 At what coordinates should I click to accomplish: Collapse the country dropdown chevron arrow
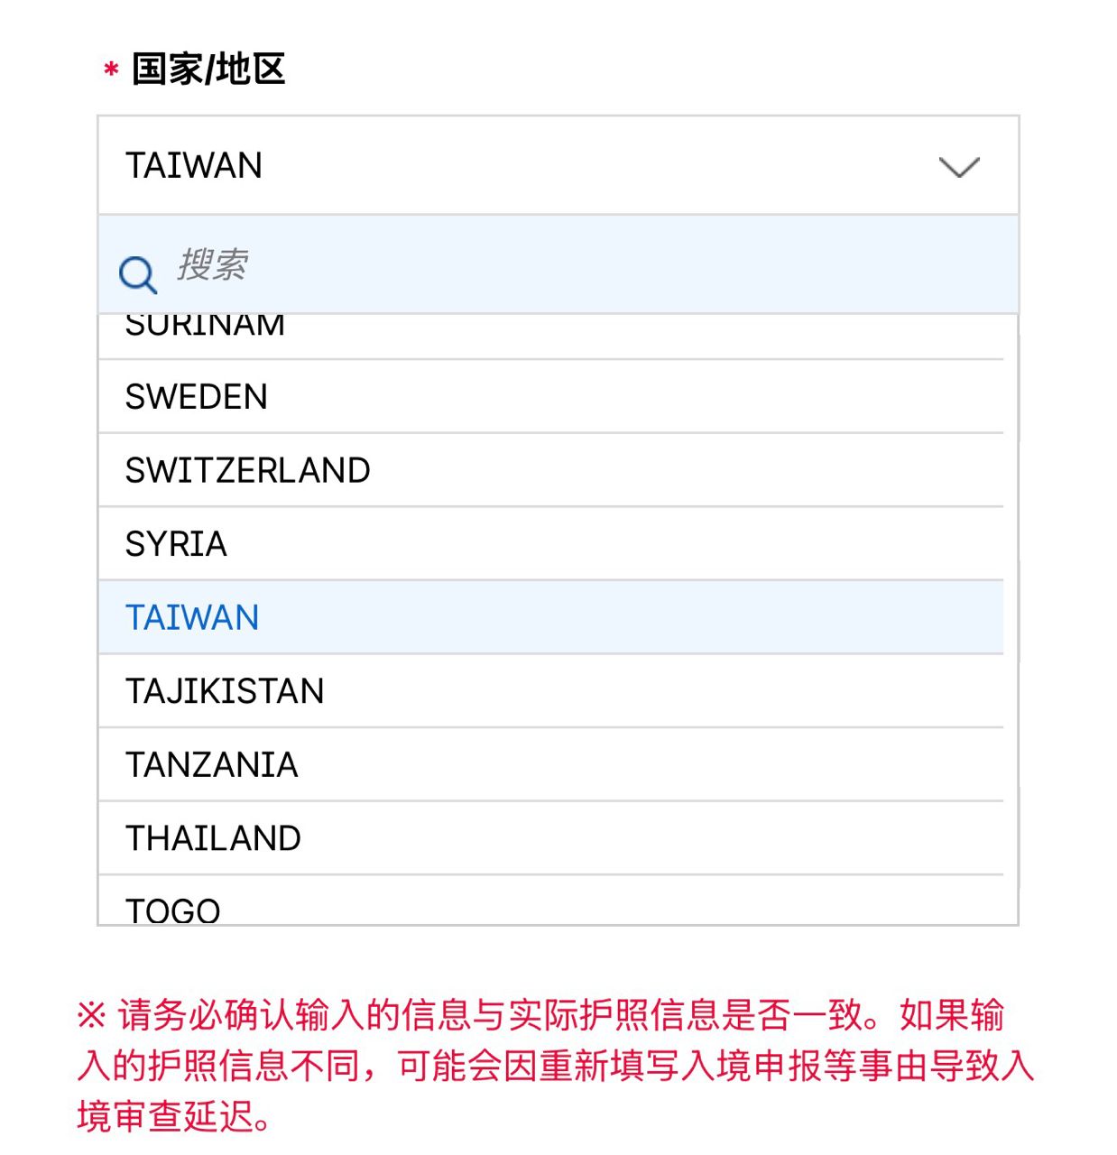point(958,167)
